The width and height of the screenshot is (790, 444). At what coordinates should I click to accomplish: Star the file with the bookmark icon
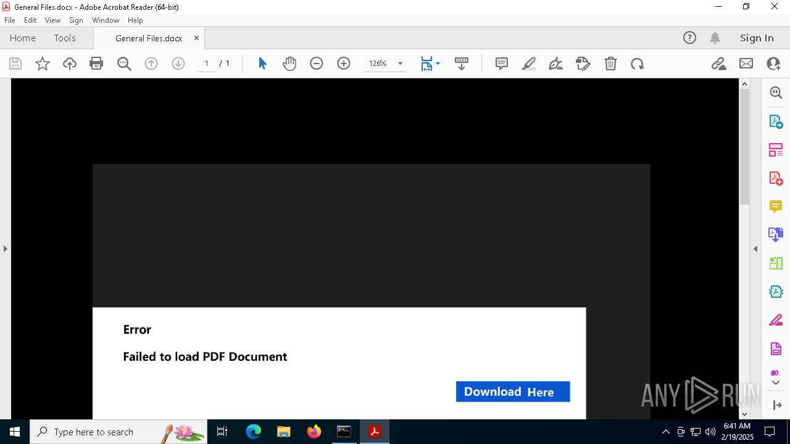point(43,64)
